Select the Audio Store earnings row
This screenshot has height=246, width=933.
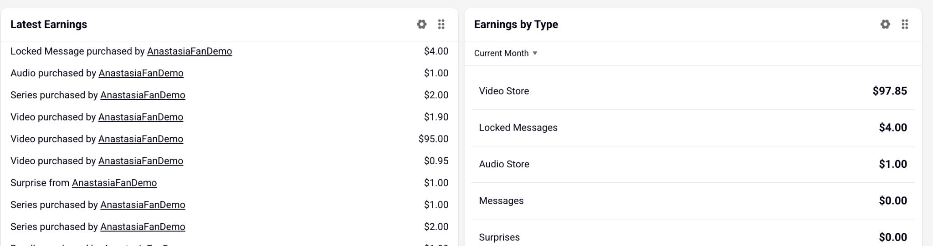[x=693, y=164]
